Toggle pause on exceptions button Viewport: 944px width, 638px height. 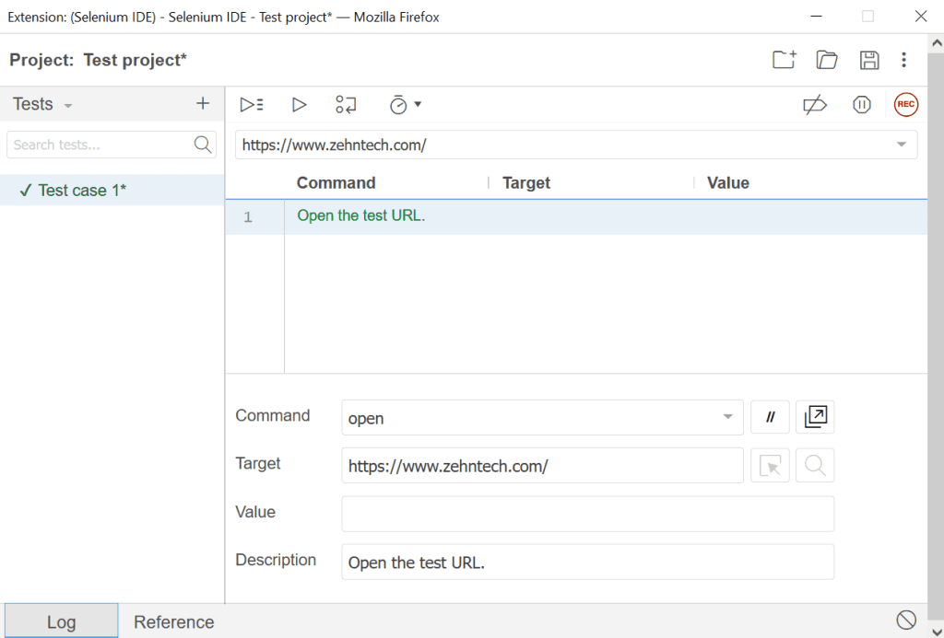coord(862,105)
